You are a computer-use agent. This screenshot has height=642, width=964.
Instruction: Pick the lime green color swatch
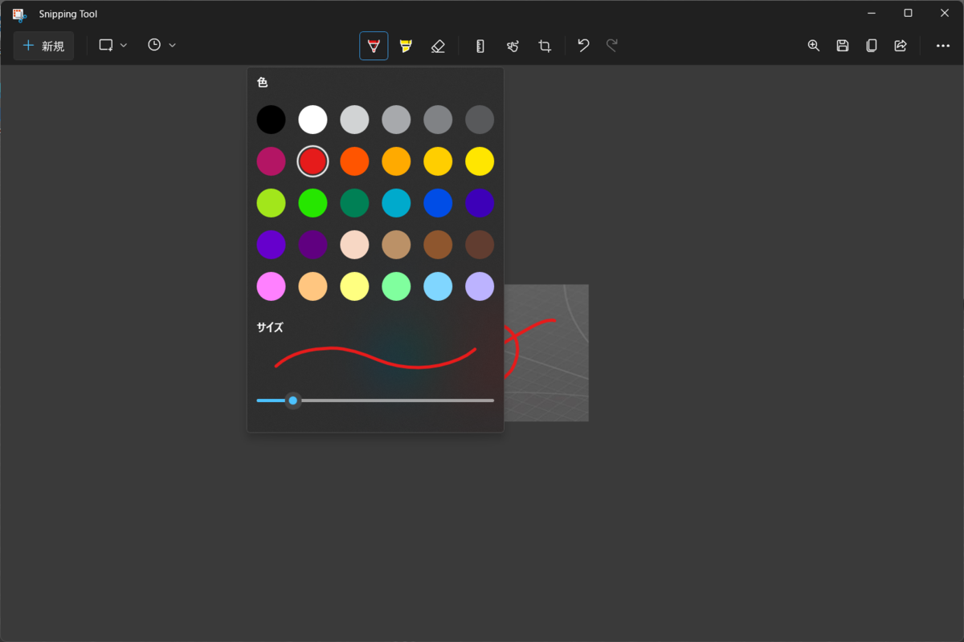point(271,203)
